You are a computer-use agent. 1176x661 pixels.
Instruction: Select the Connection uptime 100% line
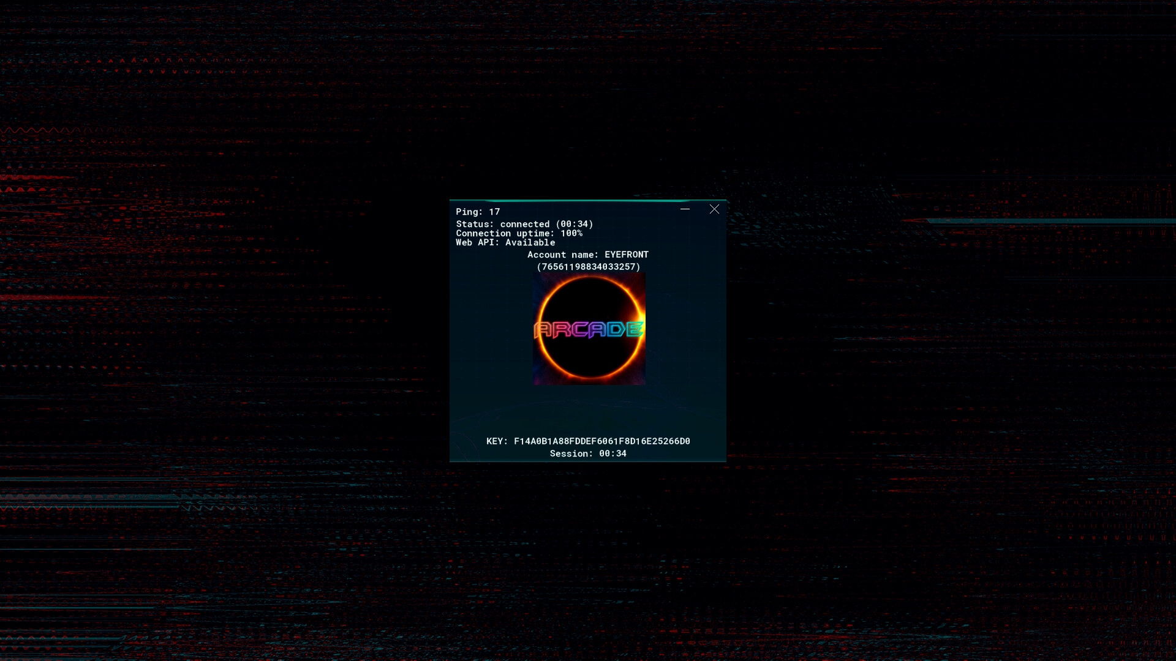tap(519, 233)
